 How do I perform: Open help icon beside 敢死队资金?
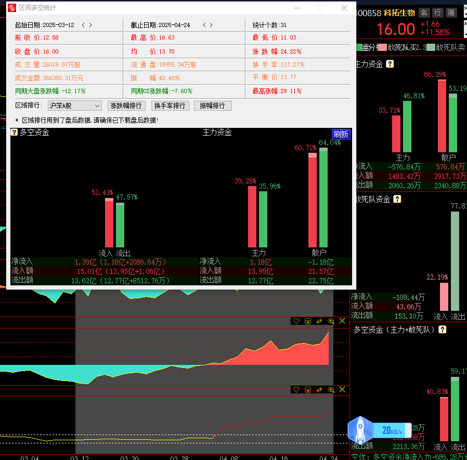click(397, 199)
